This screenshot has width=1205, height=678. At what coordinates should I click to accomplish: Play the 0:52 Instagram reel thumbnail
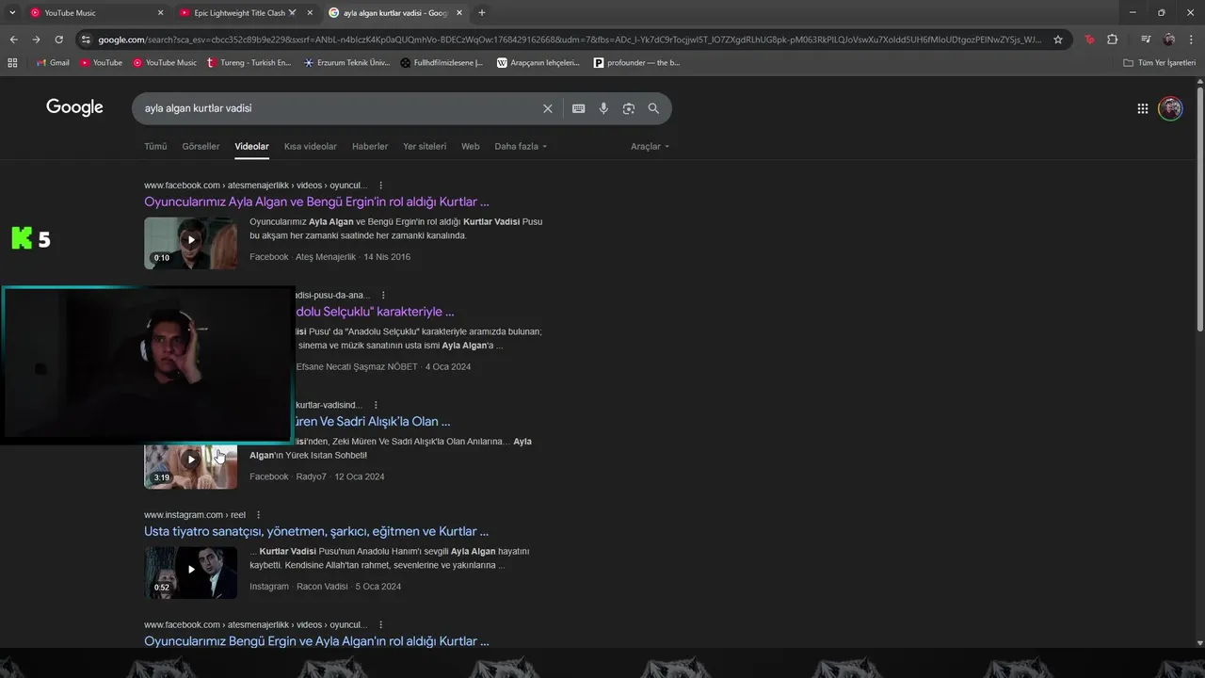pyautogui.click(x=190, y=573)
